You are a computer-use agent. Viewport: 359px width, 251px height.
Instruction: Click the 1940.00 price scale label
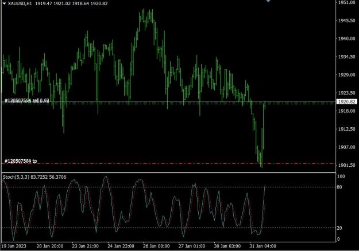click(346, 38)
